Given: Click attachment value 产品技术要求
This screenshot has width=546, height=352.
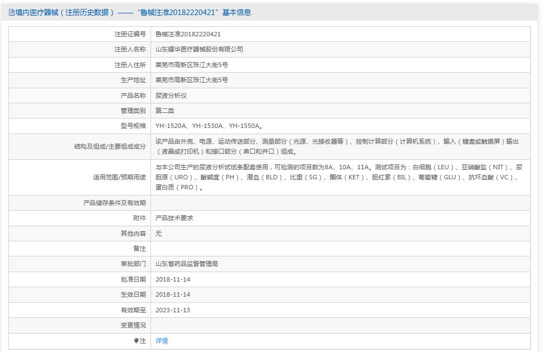Looking at the screenshot, I should (x=174, y=218).
